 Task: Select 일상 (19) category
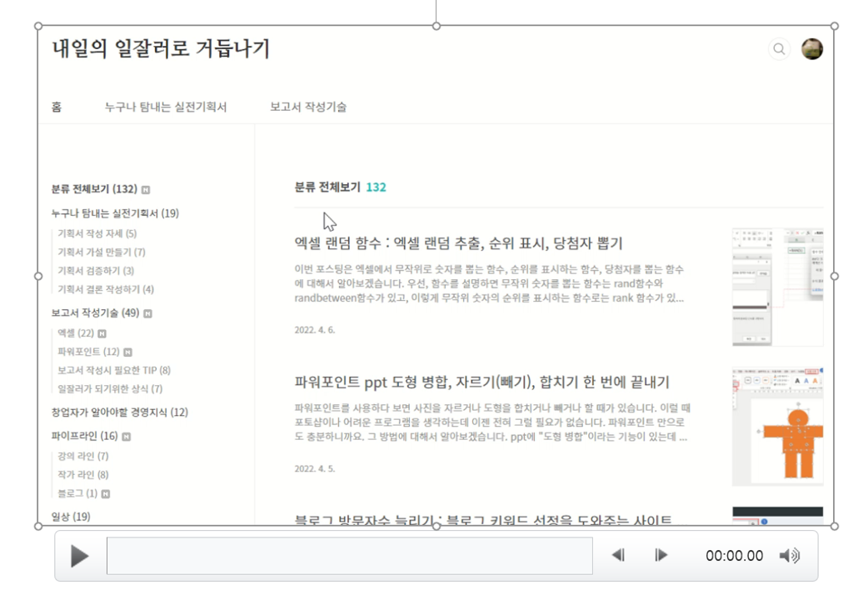click(x=71, y=516)
